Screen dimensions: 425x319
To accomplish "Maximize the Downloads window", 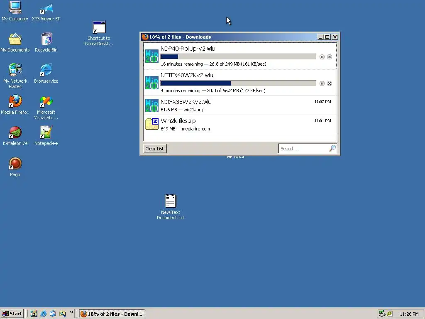I will coord(327,37).
